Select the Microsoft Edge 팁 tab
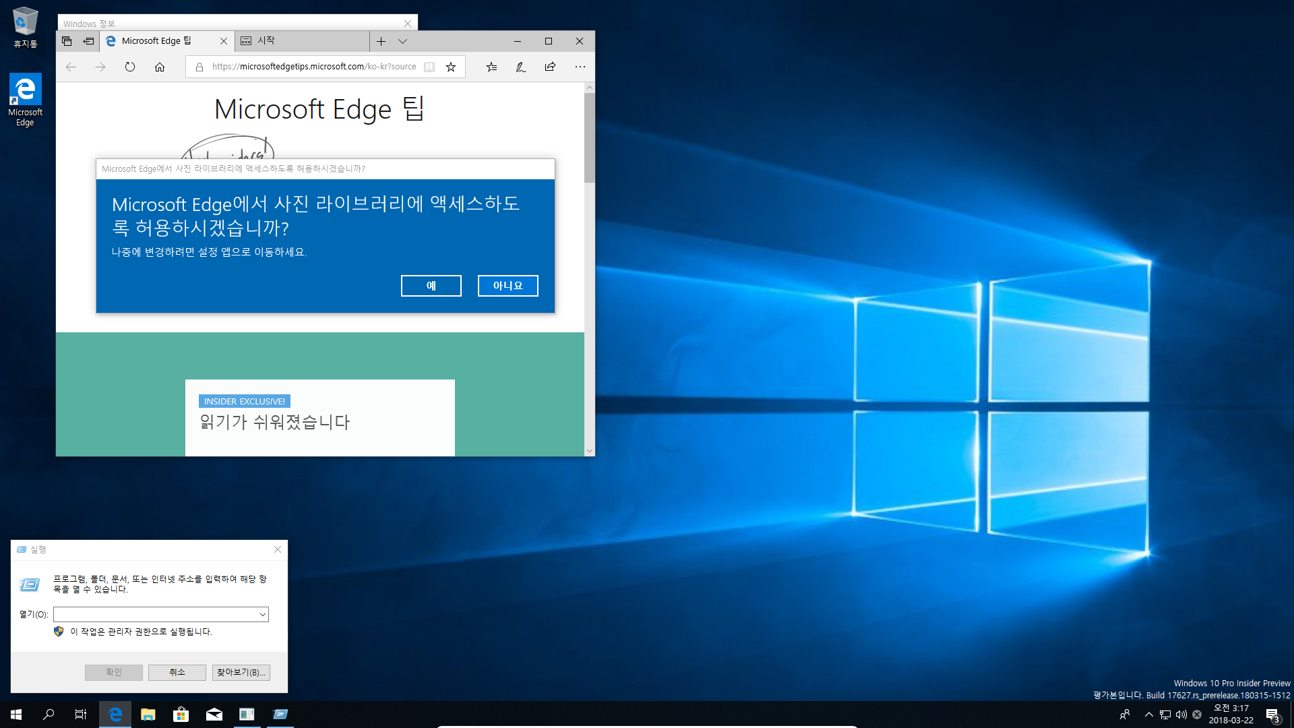The width and height of the screenshot is (1294, 728). point(167,41)
